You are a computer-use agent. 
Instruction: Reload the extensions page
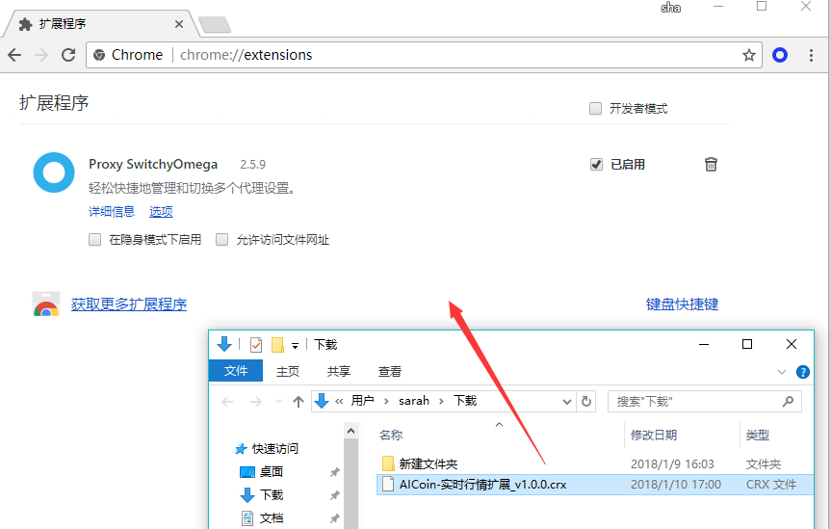(68, 55)
